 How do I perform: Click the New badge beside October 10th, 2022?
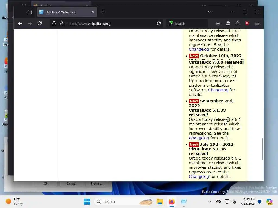(x=194, y=56)
